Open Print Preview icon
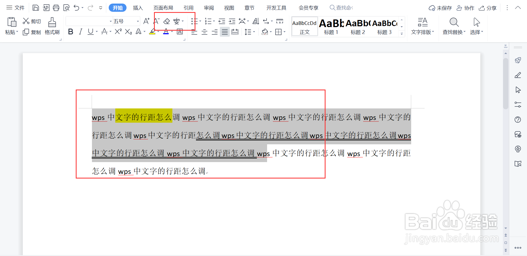The image size is (527, 256). click(66, 8)
